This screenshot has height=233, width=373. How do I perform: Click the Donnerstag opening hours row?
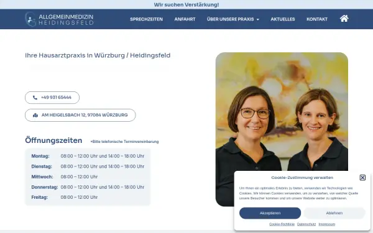point(88,187)
